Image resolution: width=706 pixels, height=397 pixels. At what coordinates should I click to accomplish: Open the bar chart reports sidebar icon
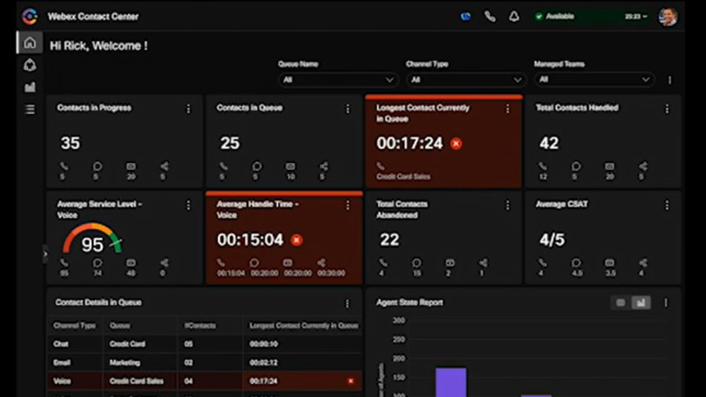pos(30,87)
